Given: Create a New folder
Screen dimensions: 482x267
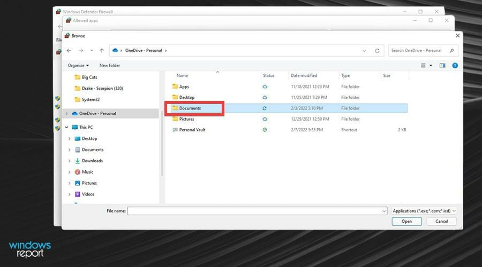Looking at the screenshot, I should click(110, 65).
